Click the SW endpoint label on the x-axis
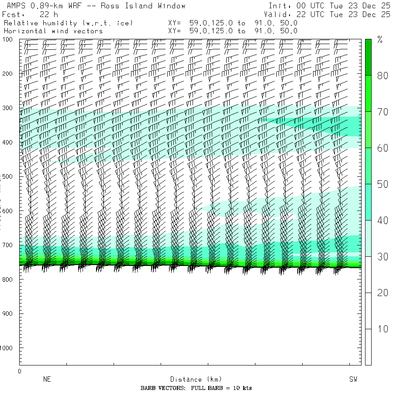 [353, 379]
